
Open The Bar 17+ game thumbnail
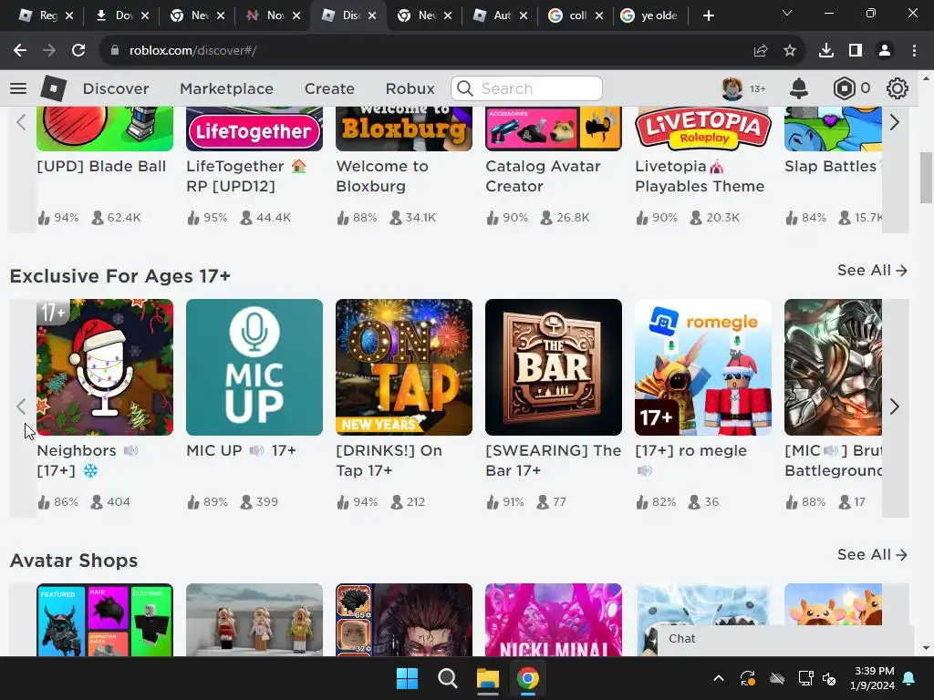tap(554, 367)
